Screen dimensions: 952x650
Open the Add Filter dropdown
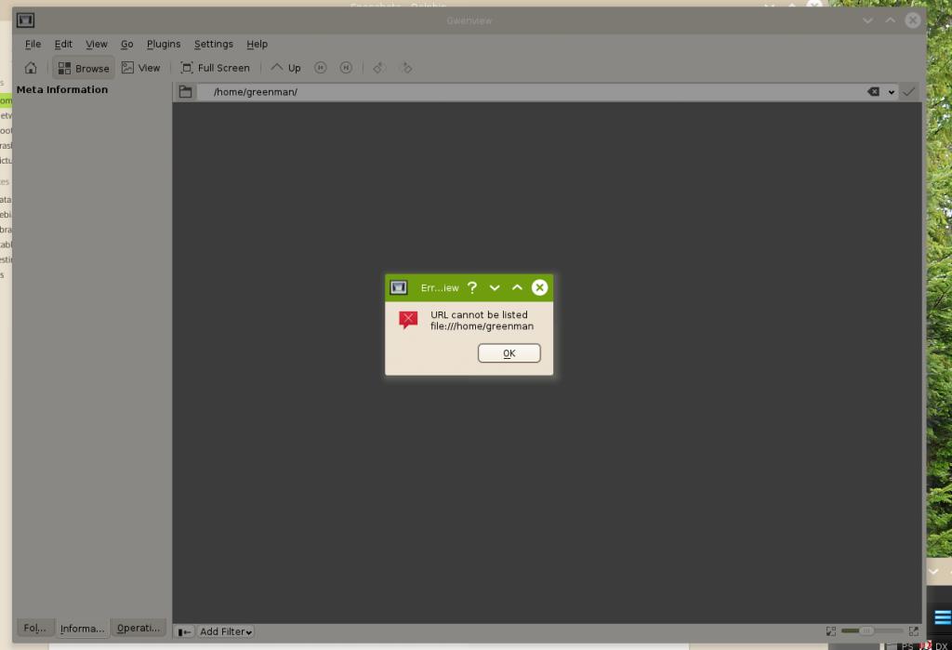tap(226, 631)
